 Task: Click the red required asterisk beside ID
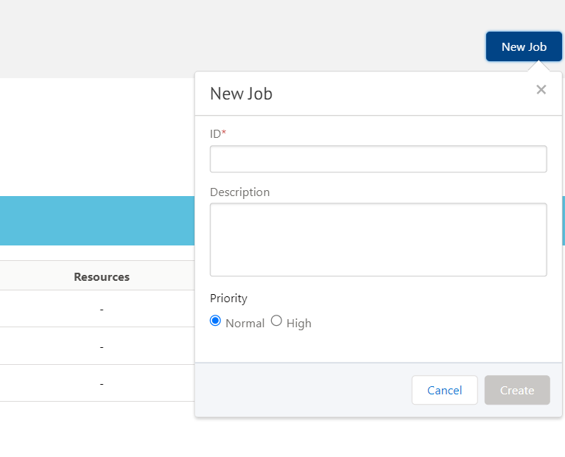pyautogui.click(x=224, y=133)
